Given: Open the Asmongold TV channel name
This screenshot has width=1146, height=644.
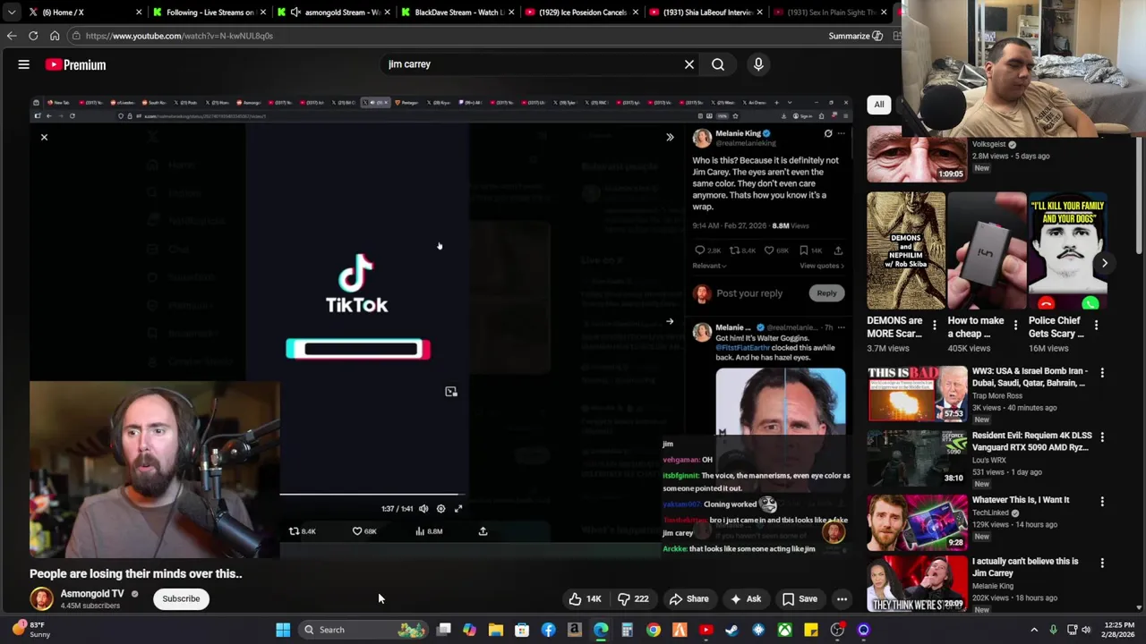Looking at the screenshot, I should coord(92,594).
